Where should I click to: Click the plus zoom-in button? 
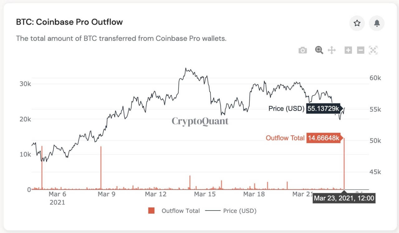click(x=348, y=50)
